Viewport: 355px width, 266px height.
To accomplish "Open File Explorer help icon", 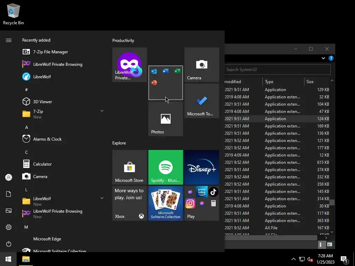I will (331, 58).
